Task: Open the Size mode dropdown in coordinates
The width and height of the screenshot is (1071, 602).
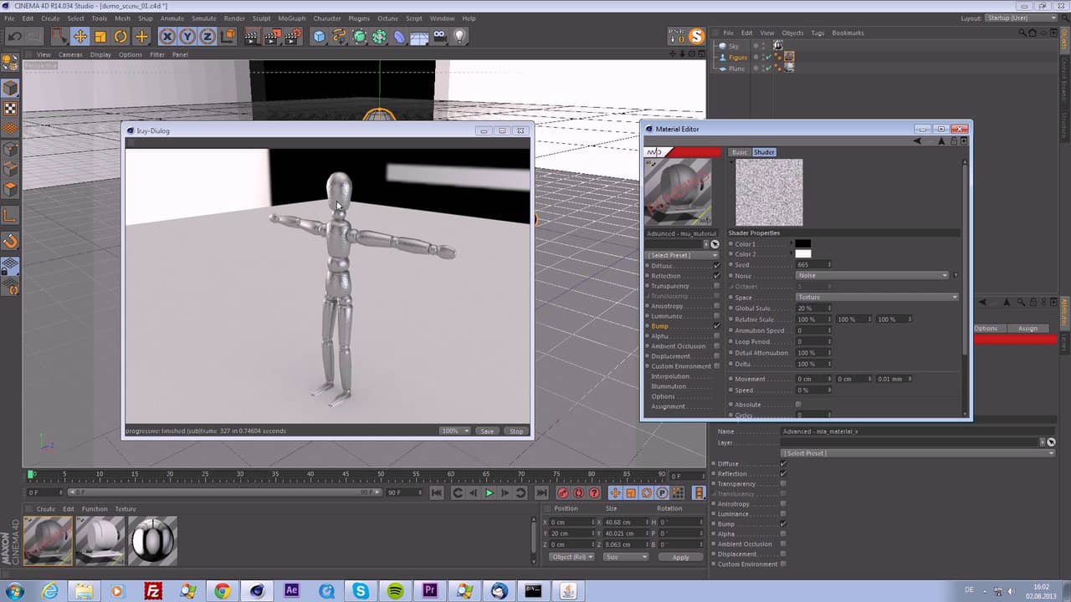Action: pos(626,557)
